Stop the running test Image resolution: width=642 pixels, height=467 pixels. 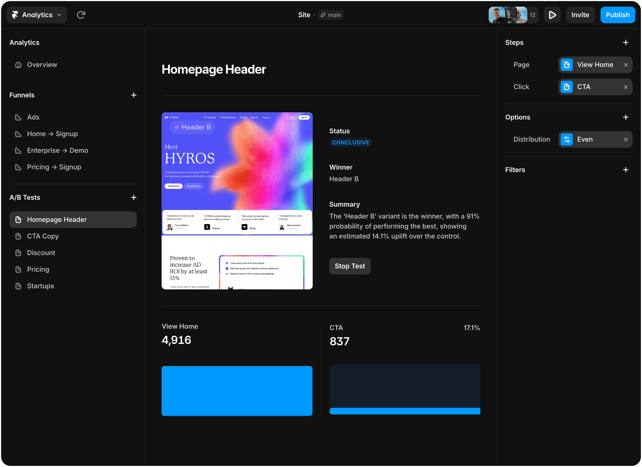tap(350, 266)
